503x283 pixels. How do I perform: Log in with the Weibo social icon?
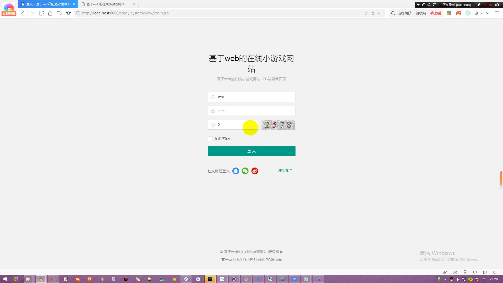click(x=255, y=171)
